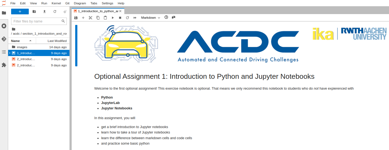Sort files by Last Modified header
Screen dimensions: 389x150
coord(53,41)
